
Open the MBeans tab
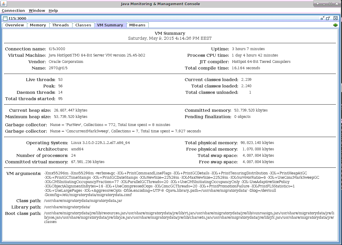(x=137, y=25)
